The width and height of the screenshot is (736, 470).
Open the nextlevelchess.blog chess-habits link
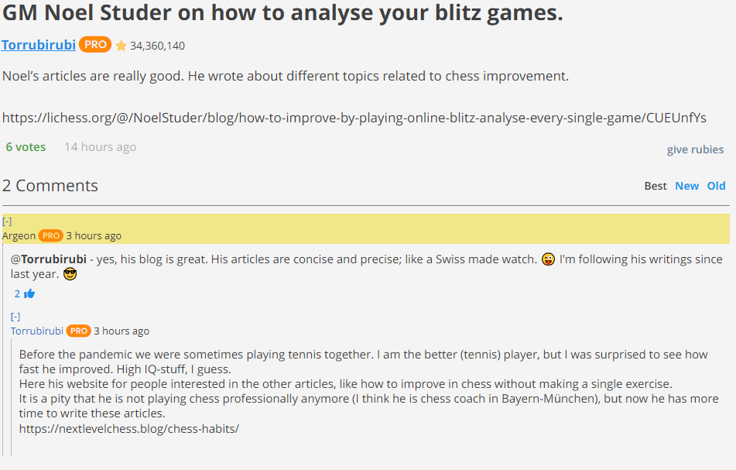pyautogui.click(x=129, y=428)
